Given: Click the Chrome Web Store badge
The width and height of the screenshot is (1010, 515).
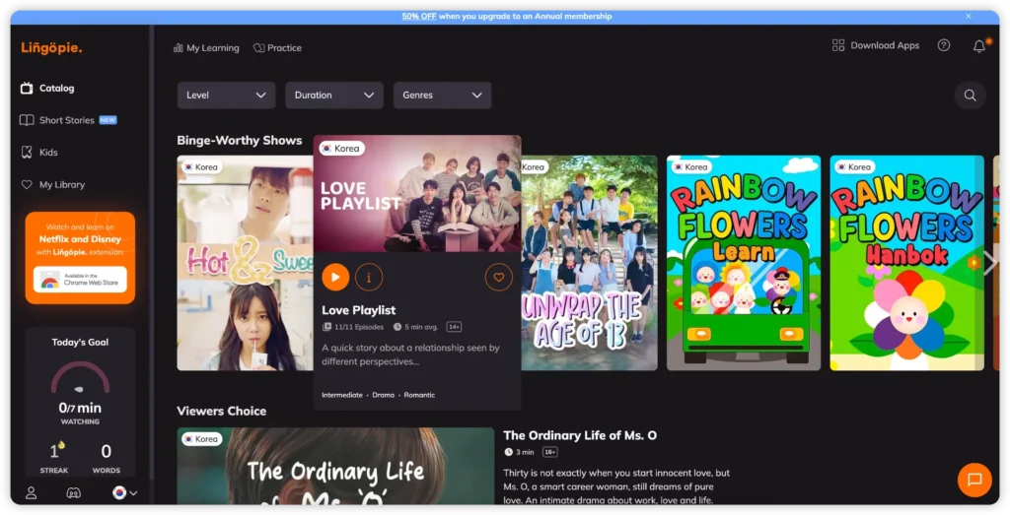Looking at the screenshot, I should (x=81, y=280).
